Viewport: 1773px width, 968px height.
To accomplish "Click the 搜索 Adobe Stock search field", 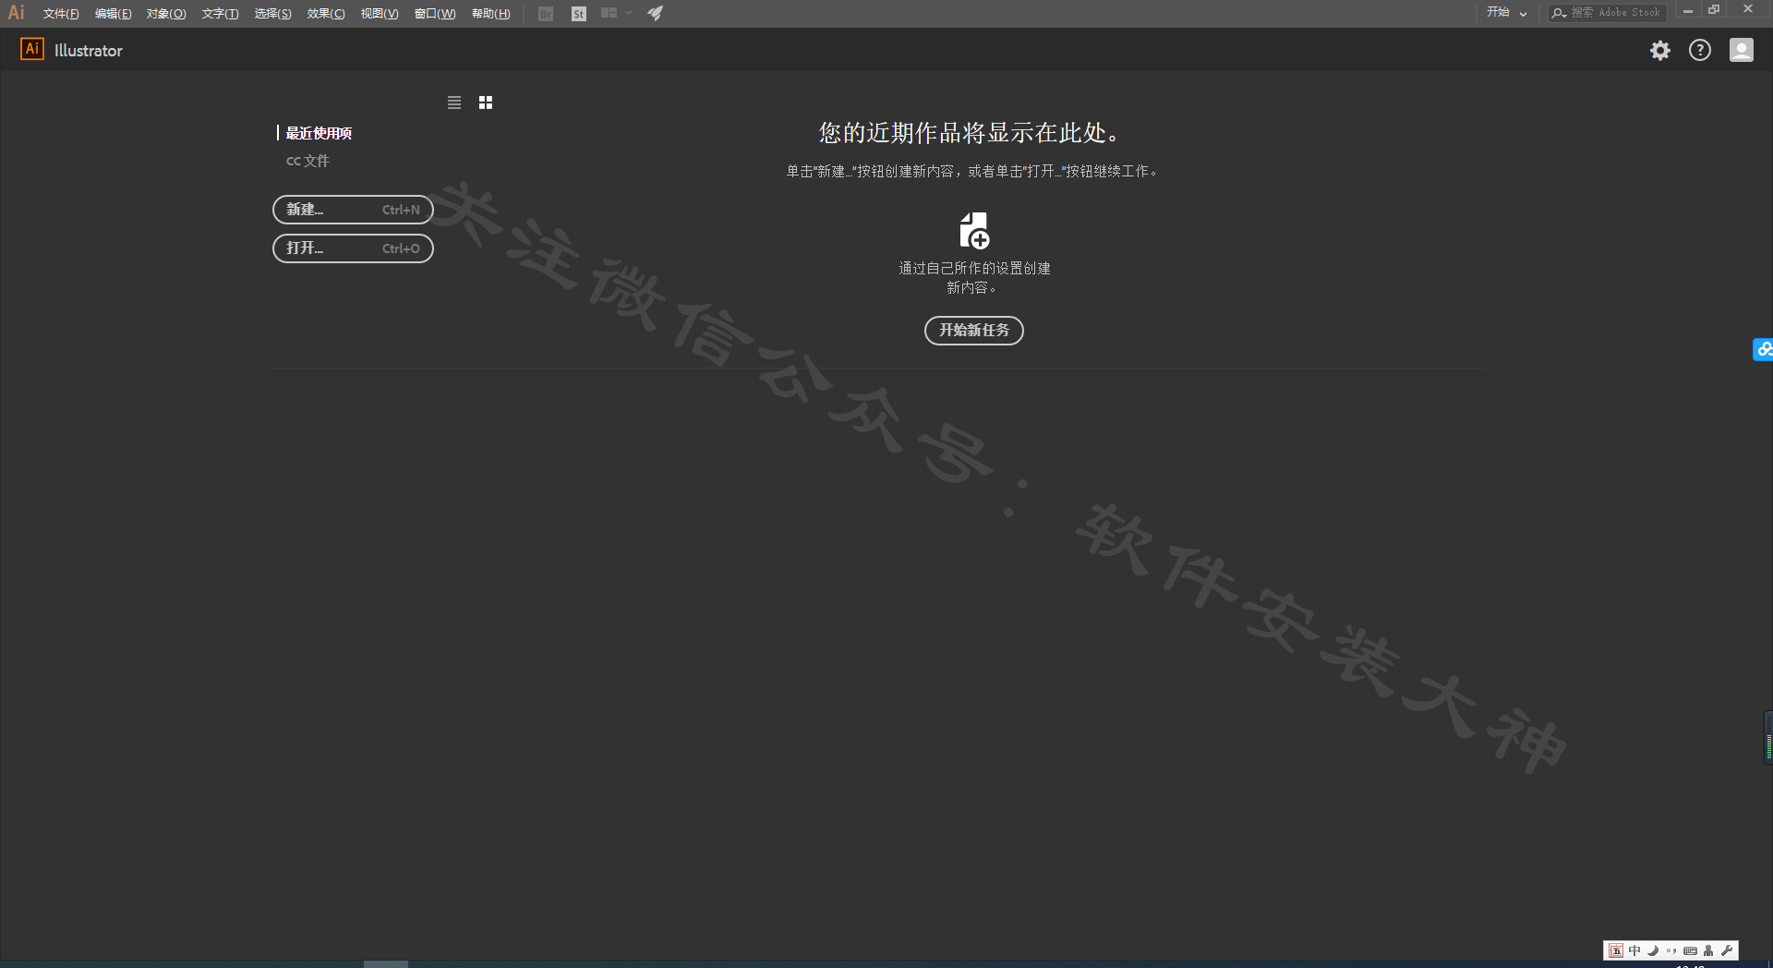I will pos(1608,13).
